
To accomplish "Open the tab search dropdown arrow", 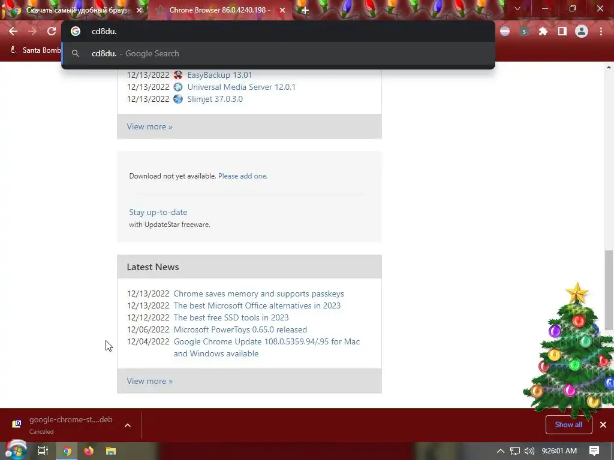I will point(517,8).
